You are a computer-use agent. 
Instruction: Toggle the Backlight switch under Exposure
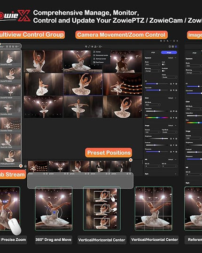[163, 71]
